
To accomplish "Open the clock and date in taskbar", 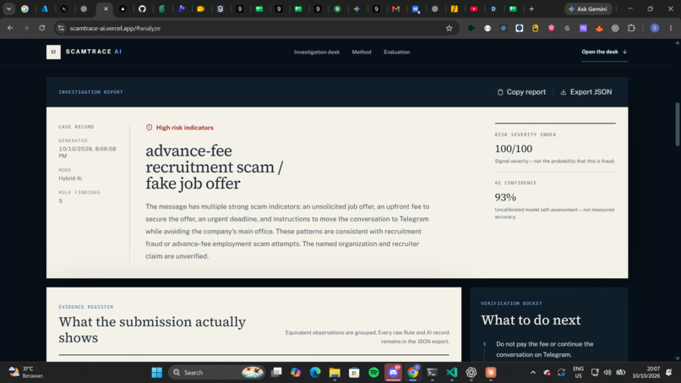I will tap(646, 373).
